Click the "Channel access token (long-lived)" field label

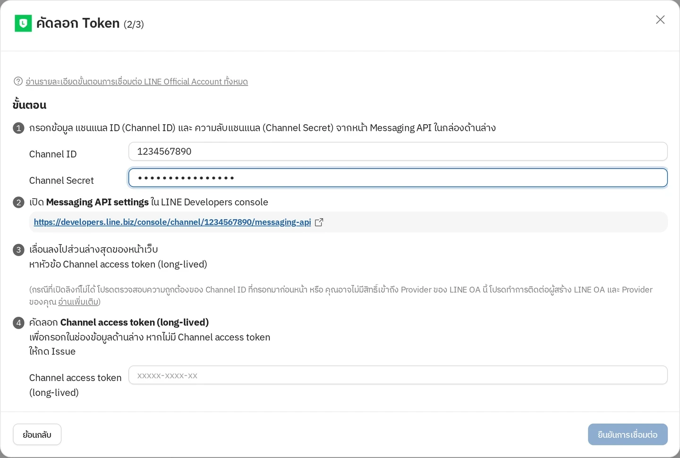point(75,385)
